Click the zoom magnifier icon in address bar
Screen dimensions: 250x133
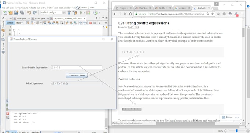click(x=208, y=14)
